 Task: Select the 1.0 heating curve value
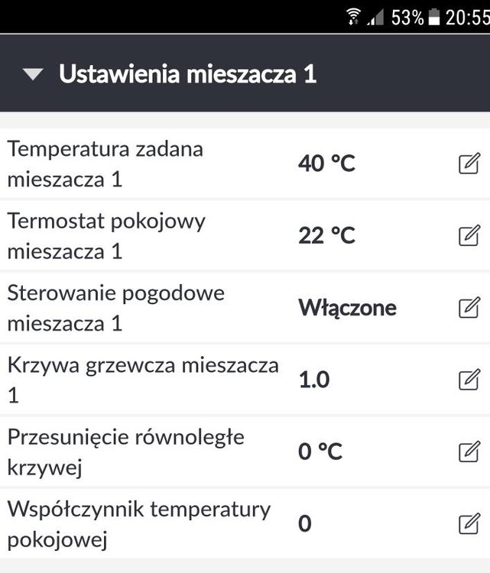click(313, 380)
